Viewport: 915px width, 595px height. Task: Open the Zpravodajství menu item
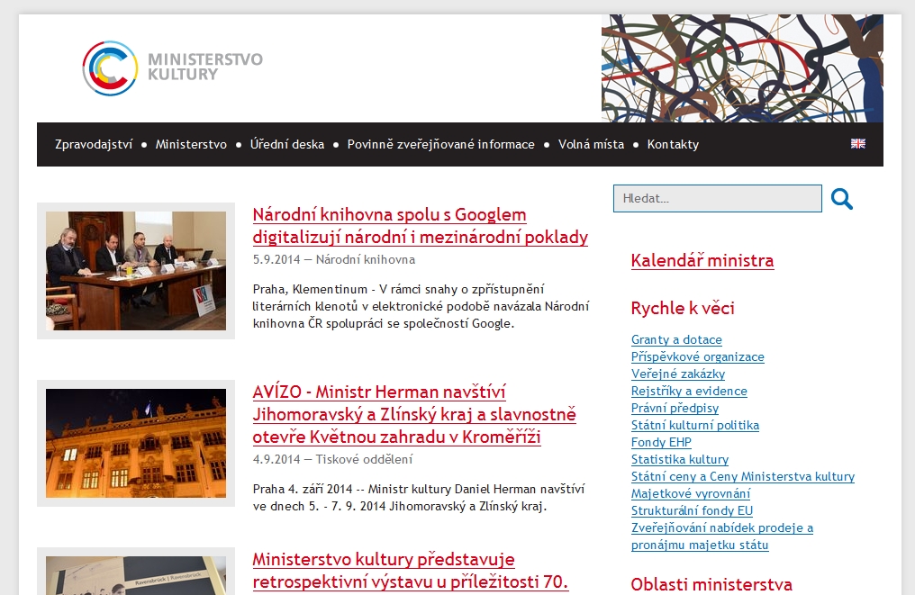point(94,144)
